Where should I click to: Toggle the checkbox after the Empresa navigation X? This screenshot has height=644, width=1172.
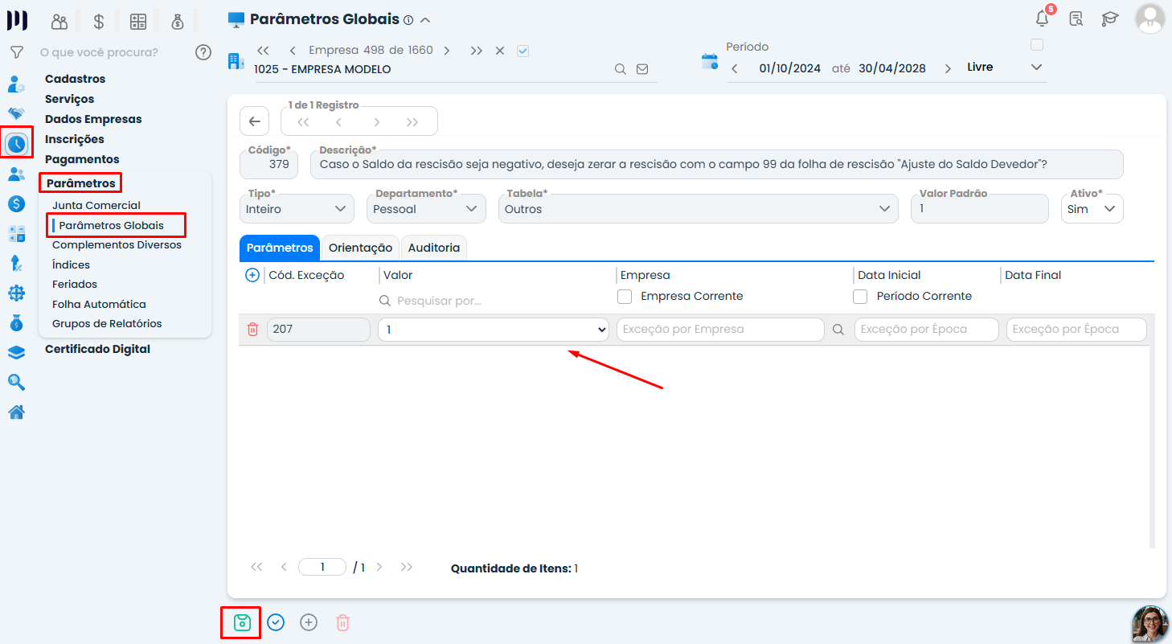pyautogui.click(x=523, y=51)
